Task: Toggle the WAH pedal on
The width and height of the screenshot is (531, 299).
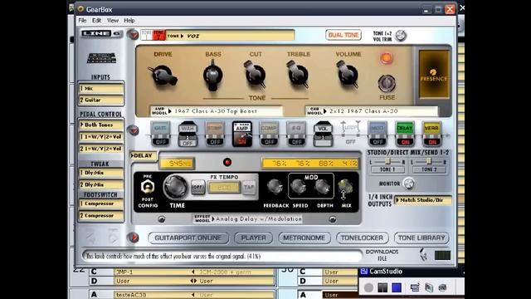Action: pos(188,135)
